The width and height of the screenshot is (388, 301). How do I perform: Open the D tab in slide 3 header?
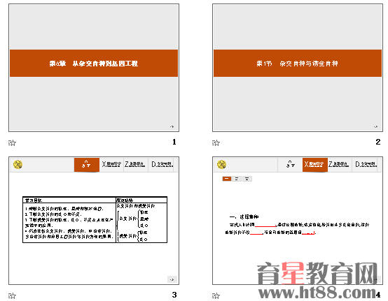[x=162, y=164]
